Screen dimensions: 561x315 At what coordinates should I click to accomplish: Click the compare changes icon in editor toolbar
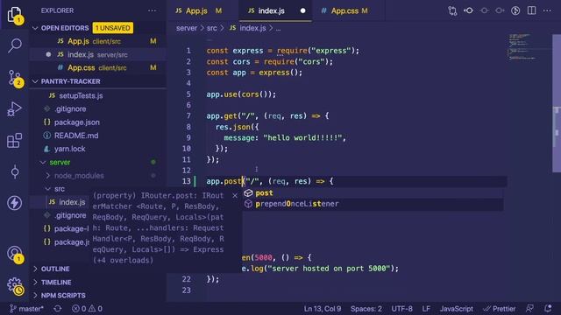tap(452, 10)
